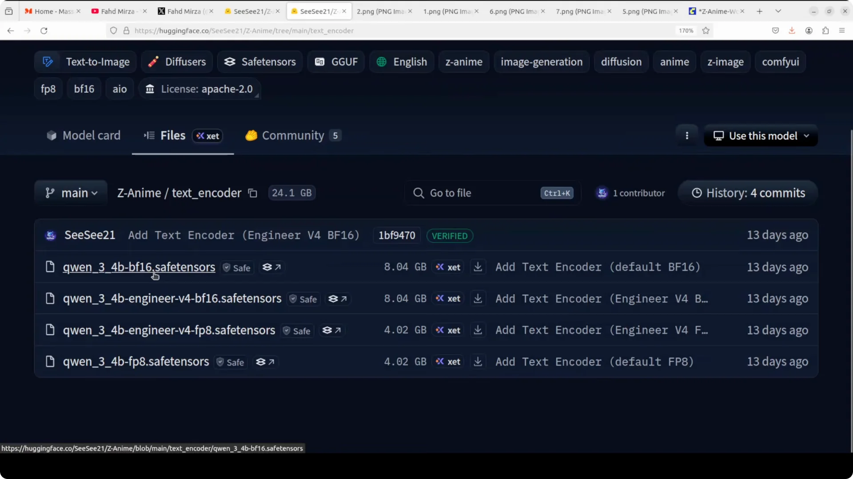Focus the Go to file search field

tap(492, 193)
